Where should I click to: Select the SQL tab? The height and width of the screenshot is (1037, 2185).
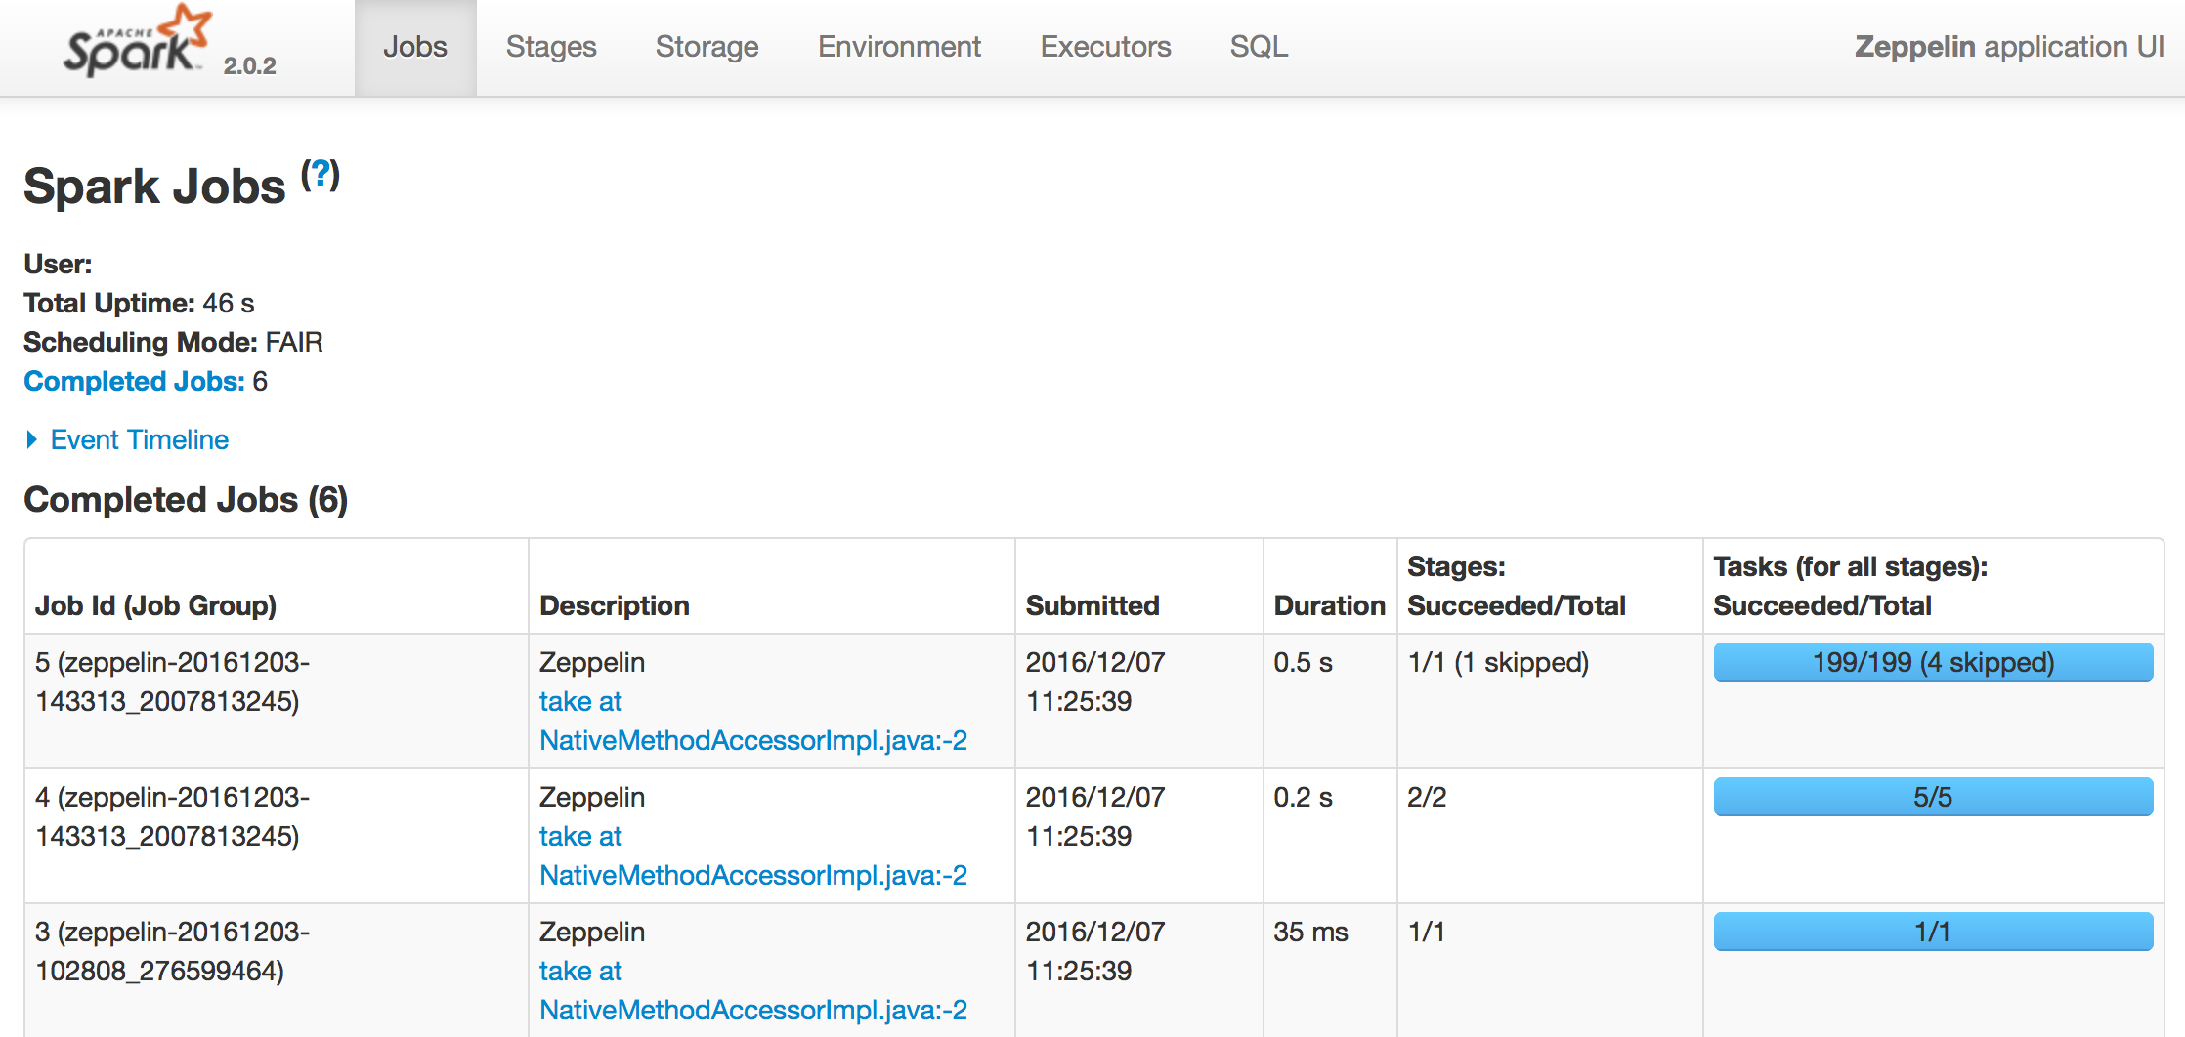pyautogui.click(x=1259, y=47)
